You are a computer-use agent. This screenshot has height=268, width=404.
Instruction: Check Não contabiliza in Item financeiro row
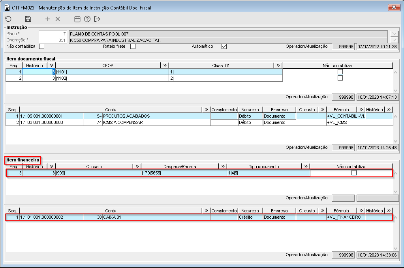tap(354, 173)
